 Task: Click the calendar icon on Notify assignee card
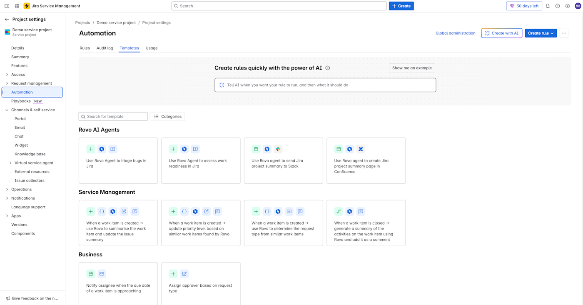(x=90, y=274)
